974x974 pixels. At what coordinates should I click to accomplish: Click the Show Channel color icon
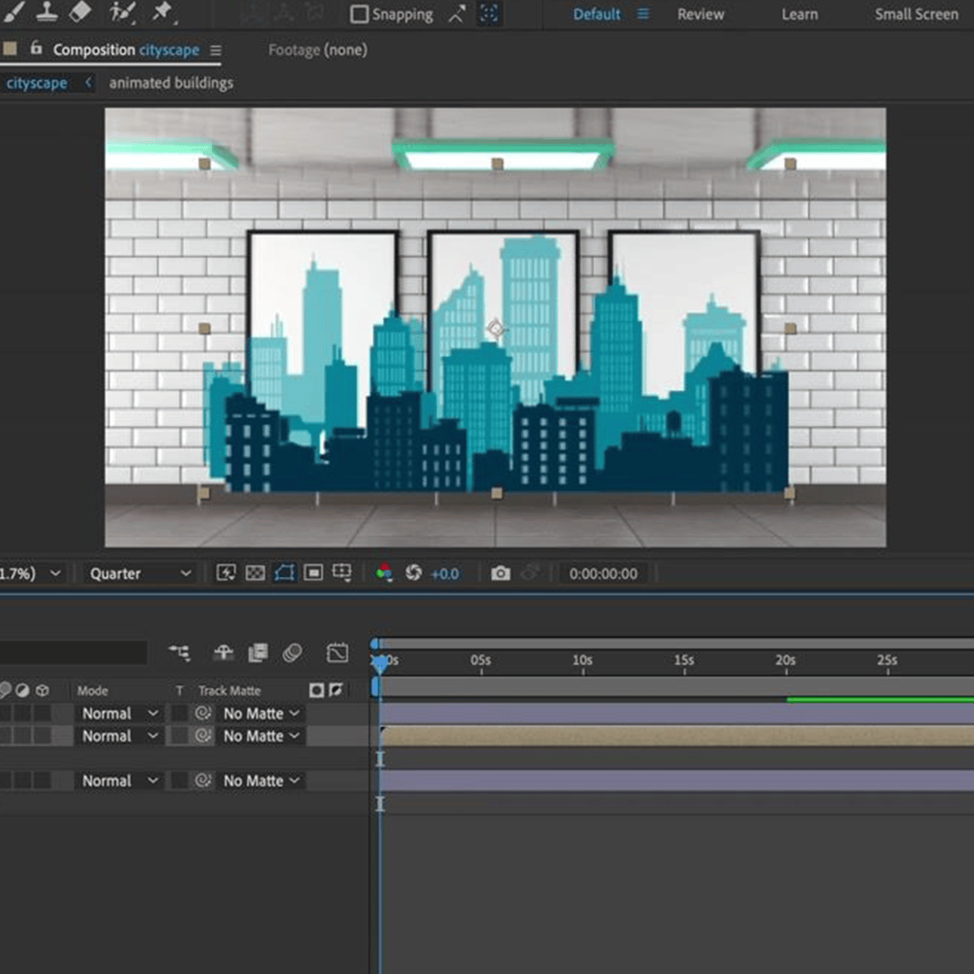coord(384,573)
